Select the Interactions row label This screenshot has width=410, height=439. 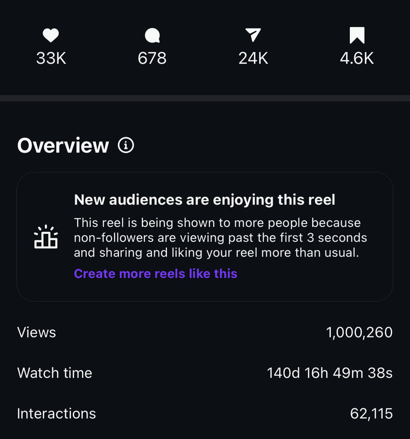(57, 414)
